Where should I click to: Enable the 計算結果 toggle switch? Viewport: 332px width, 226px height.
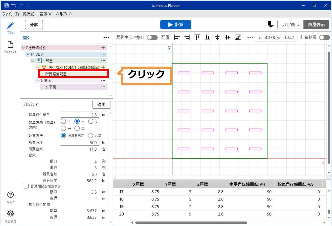click(x=324, y=37)
